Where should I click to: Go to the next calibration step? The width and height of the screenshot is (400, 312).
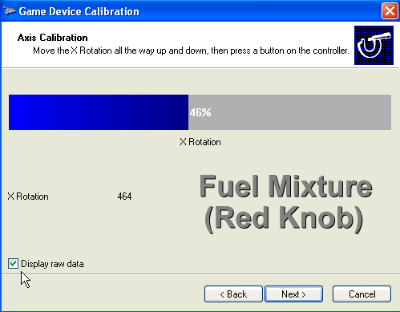point(293,294)
